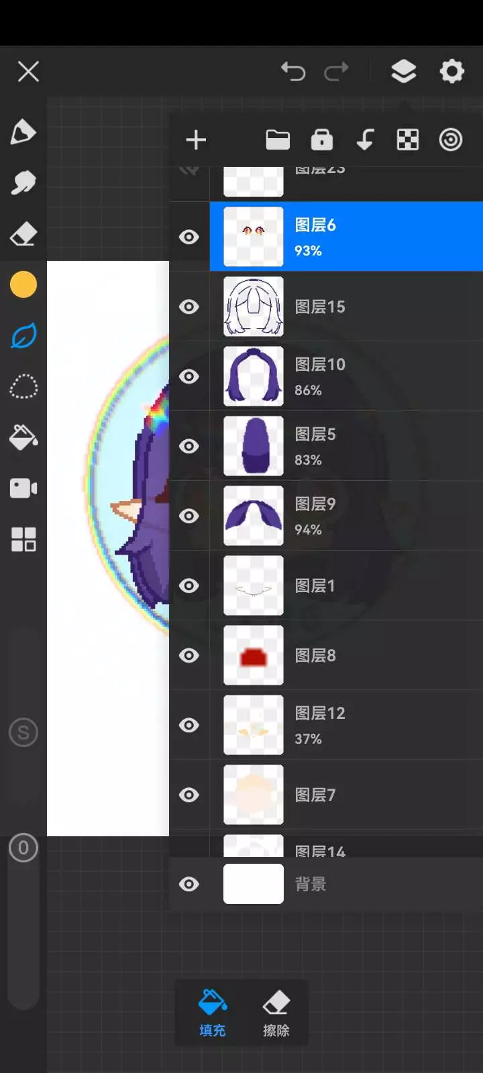This screenshot has width=483, height=1073.
Task: Select the pen tool in left toolbar
Action: 23,131
